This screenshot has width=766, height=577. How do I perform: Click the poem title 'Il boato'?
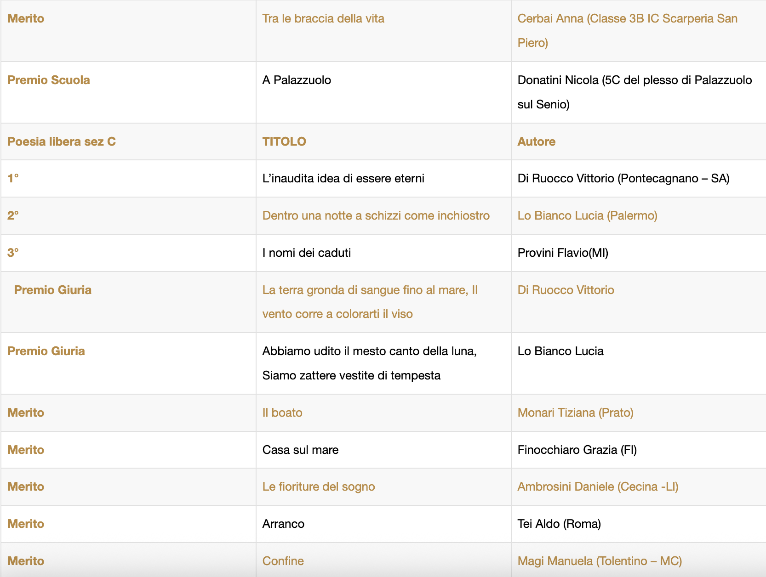282,413
